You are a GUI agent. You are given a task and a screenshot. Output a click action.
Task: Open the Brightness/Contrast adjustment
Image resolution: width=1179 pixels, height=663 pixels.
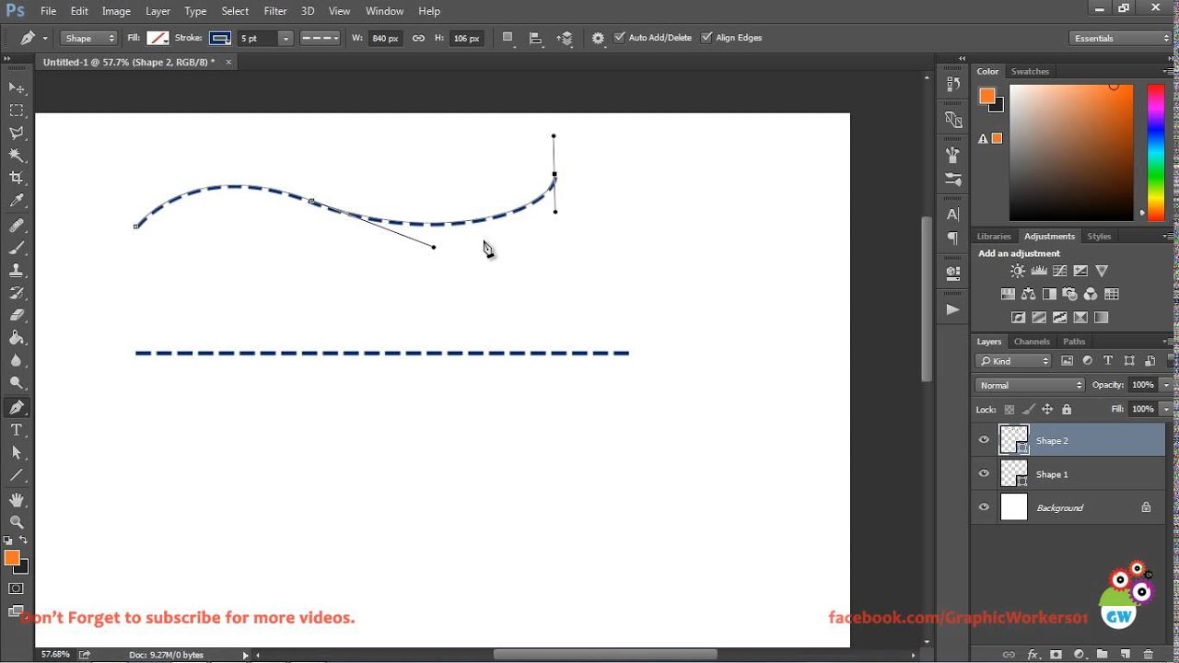(x=1017, y=270)
